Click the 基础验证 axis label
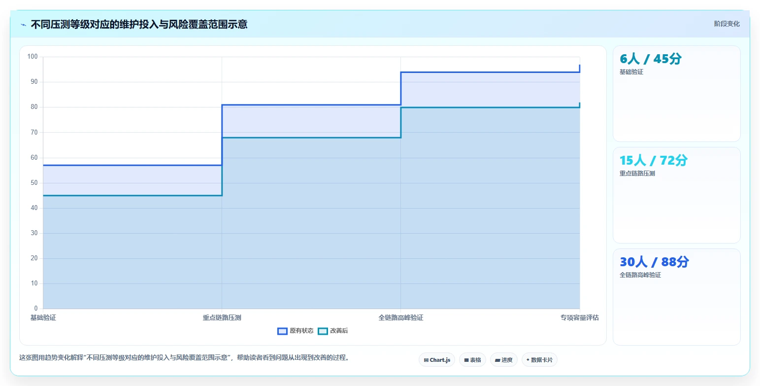Screen dimensions: 760x386 tap(43, 317)
